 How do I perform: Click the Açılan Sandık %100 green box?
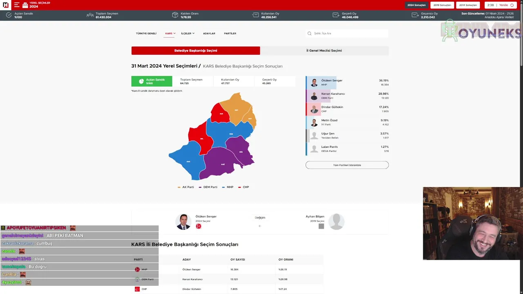pyautogui.click(x=152, y=81)
